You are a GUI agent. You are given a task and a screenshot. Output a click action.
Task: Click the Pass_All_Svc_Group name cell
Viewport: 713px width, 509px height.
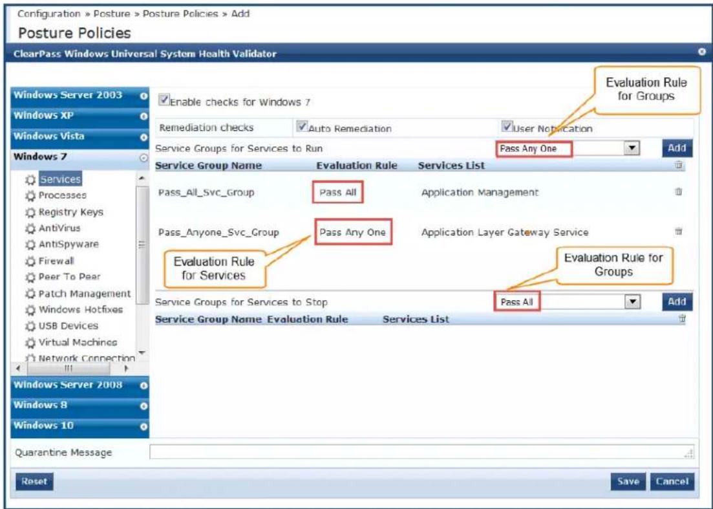[x=206, y=192]
